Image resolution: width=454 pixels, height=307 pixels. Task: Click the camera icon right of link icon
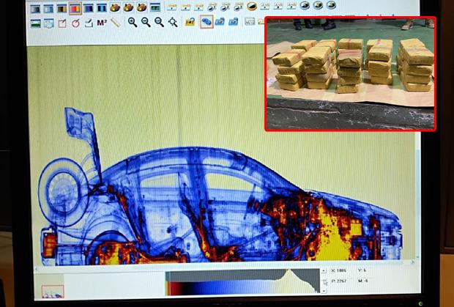[x=220, y=23]
